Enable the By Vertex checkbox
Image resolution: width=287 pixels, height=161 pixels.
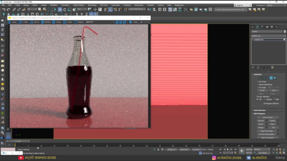(258, 81)
